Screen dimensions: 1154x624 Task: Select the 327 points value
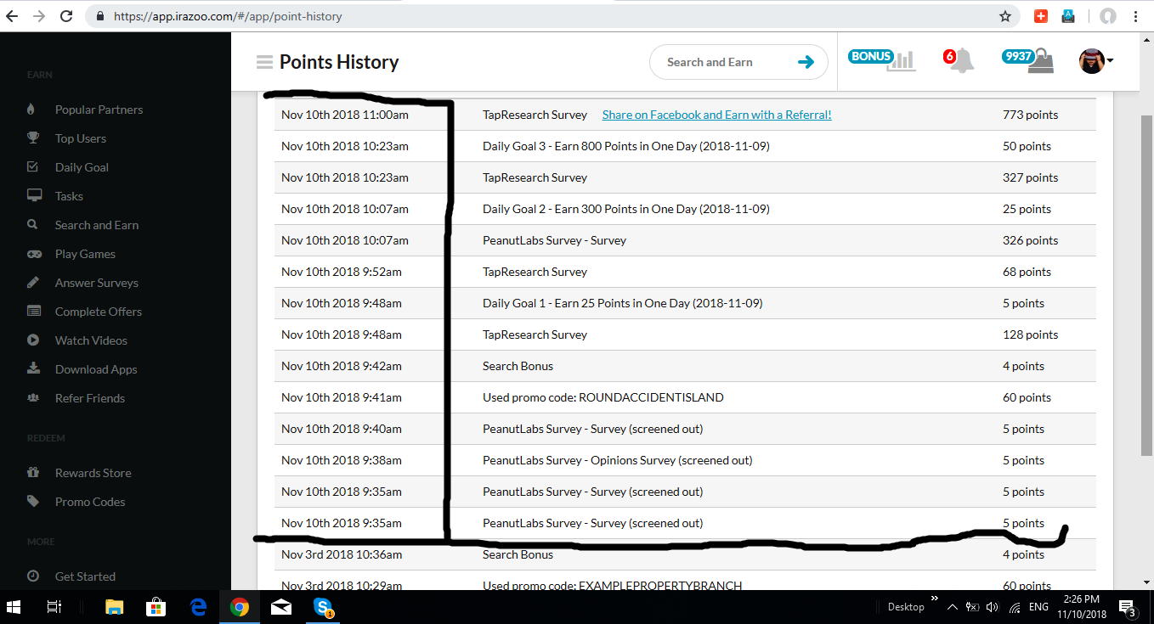click(x=1030, y=177)
